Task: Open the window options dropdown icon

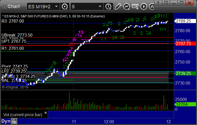Action: click(166, 3)
